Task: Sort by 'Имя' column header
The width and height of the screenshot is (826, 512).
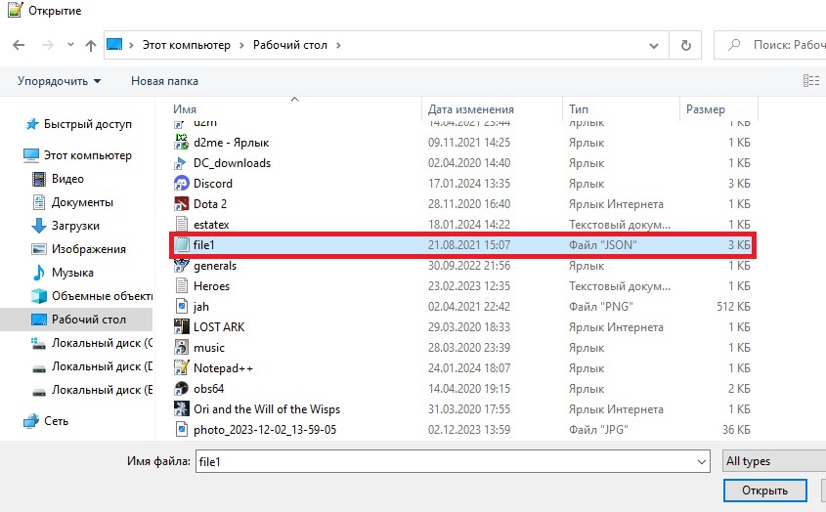Action: click(185, 109)
